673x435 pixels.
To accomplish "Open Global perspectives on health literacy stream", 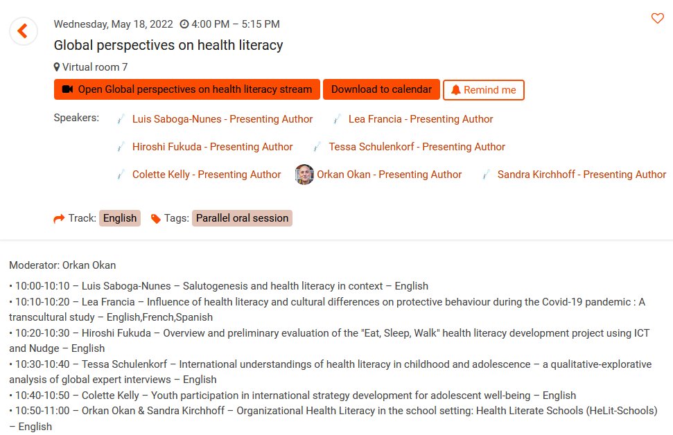I will (x=186, y=89).
